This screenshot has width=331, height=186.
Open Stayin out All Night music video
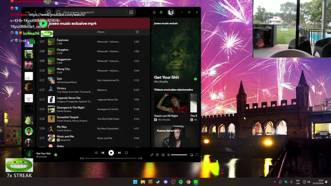tap(171, 108)
